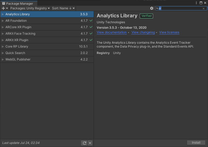Screen dimensions: 208x147
Task: Select the ARKit Face Tracking package
Action: pyautogui.click(x=47, y=34)
